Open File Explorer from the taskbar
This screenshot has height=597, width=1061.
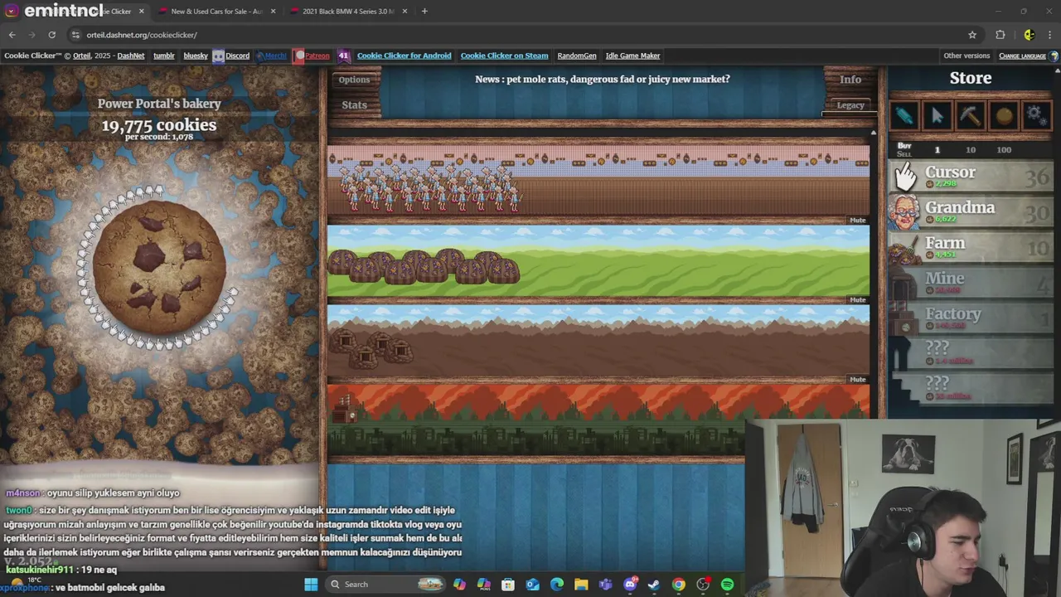581,585
